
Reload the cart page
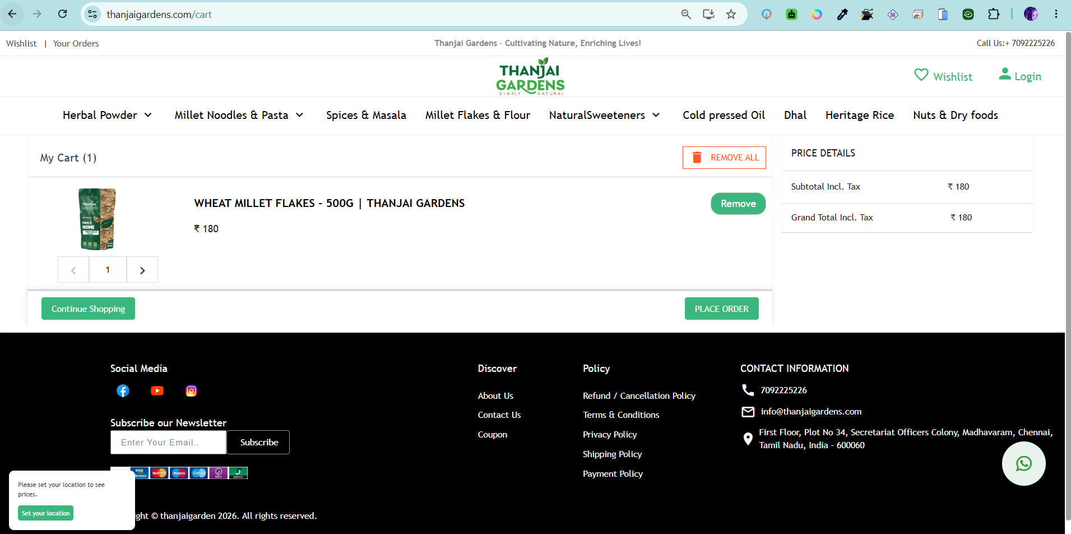(62, 14)
